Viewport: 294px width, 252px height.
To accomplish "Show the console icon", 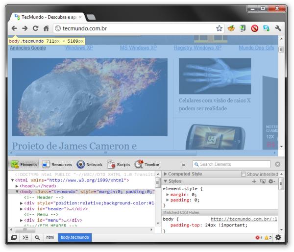I will coord(25,238).
